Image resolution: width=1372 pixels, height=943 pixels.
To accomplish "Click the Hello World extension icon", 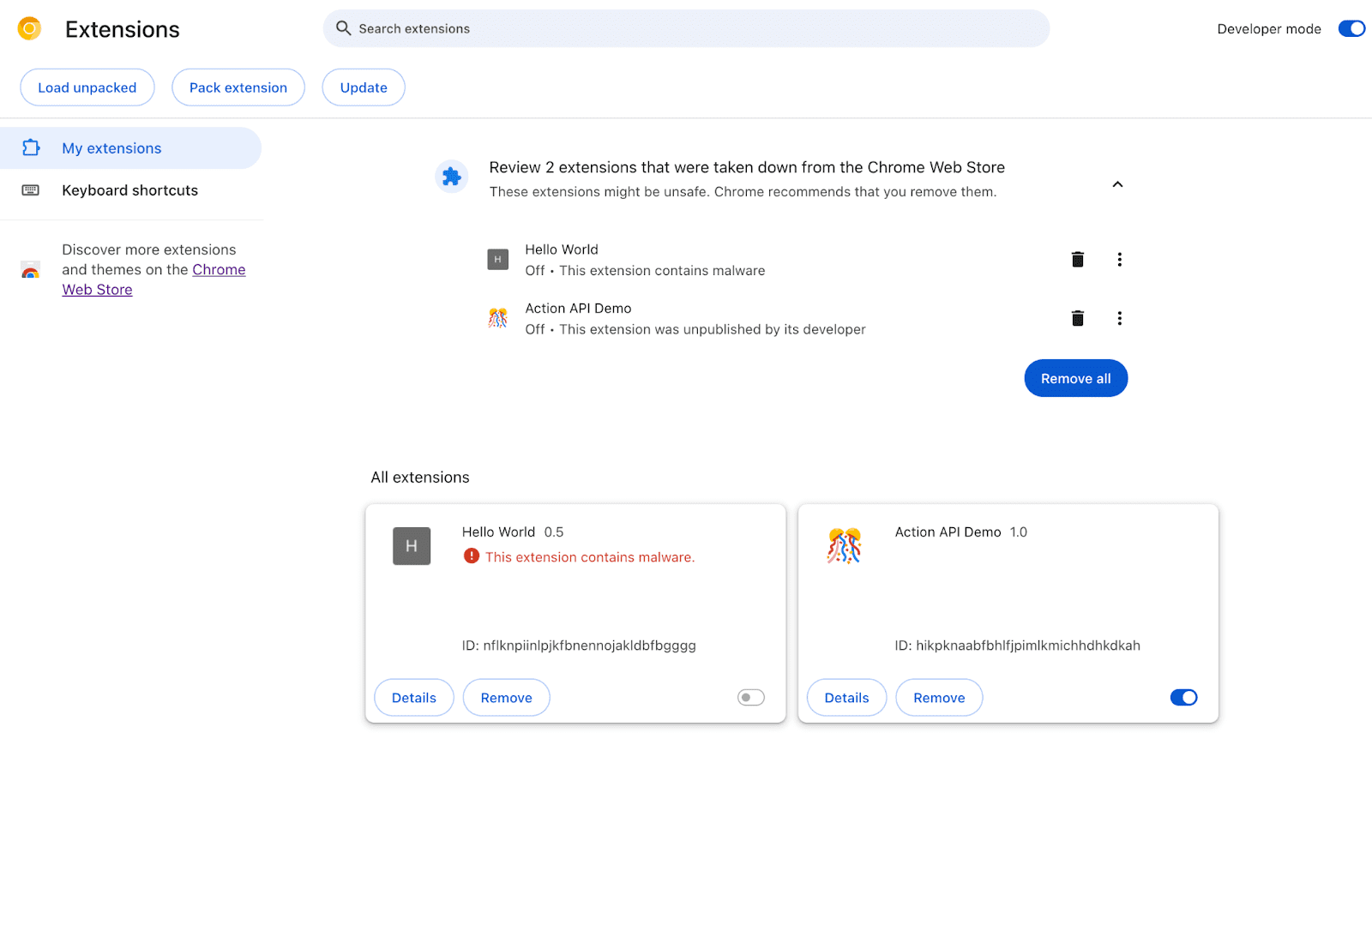I will (x=412, y=545).
